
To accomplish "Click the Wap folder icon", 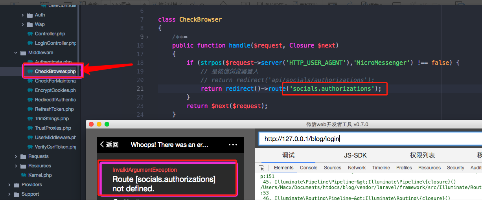I will click(x=30, y=24).
